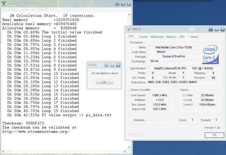Open the processor Selection dropdown
Image resolution: width=226 pixels, height=155 pixels.
coord(161,120)
